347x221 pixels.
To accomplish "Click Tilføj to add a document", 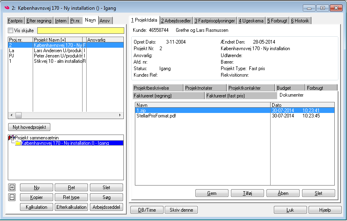I will (247, 193).
